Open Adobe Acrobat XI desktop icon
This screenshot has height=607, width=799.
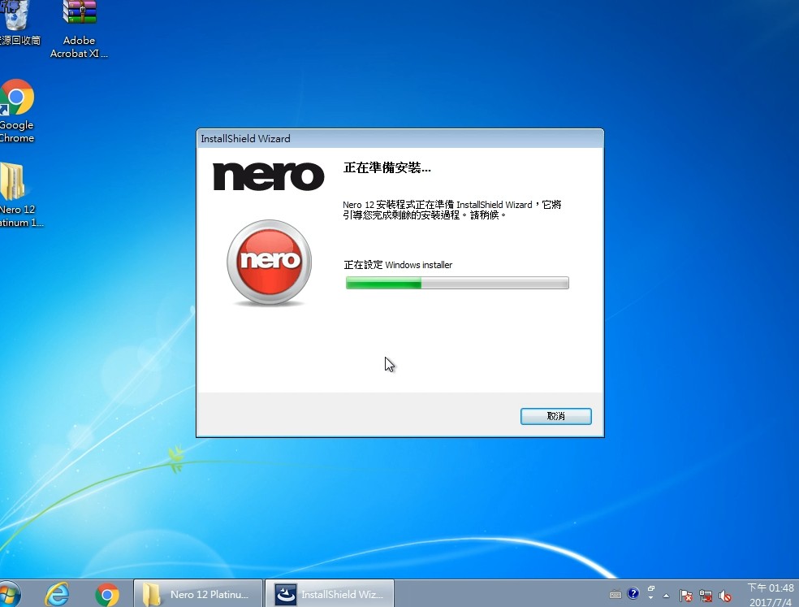pyautogui.click(x=79, y=29)
